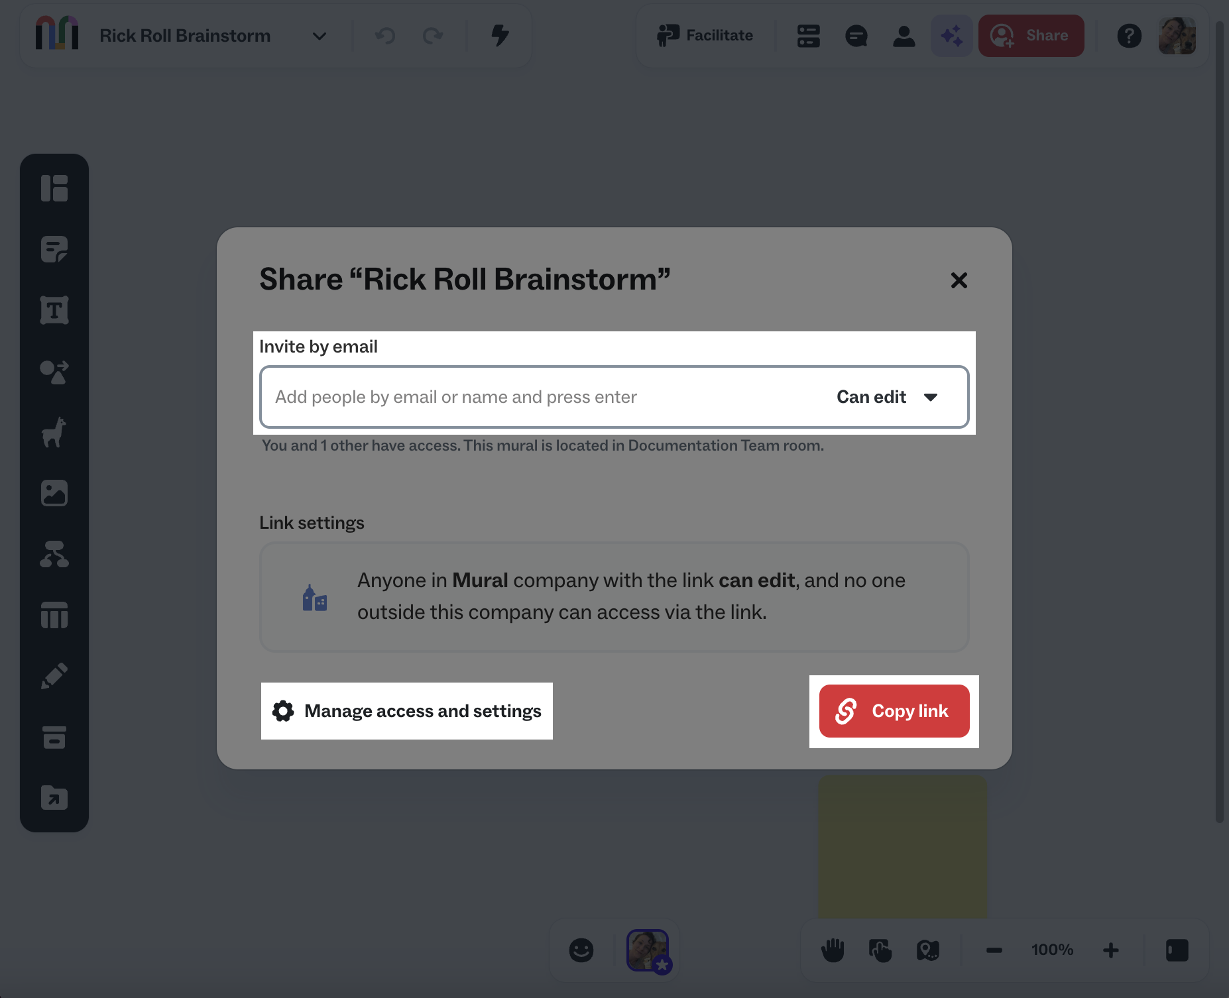Image resolution: width=1229 pixels, height=998 pixels.
Task: Open the Facilitate menu
Action: tap(705, 35)
